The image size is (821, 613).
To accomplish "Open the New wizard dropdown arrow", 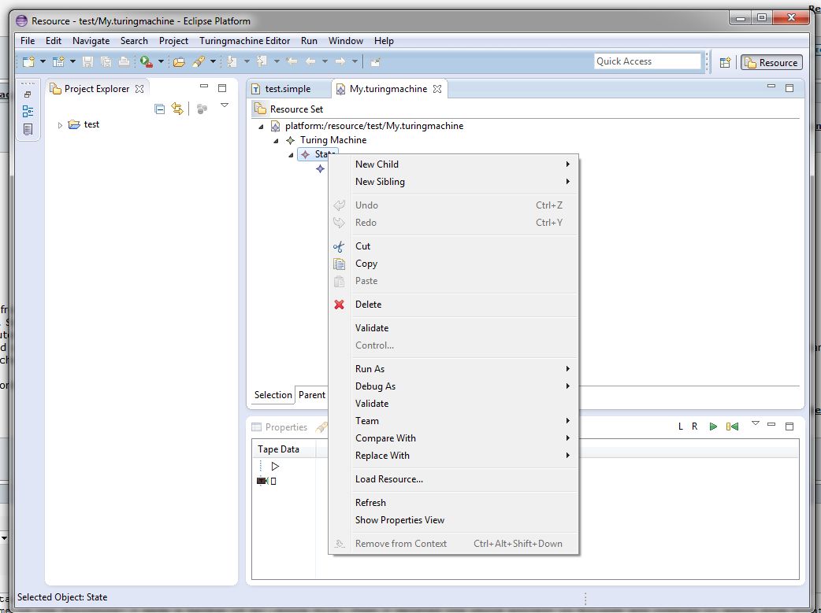I will (43, 61).
